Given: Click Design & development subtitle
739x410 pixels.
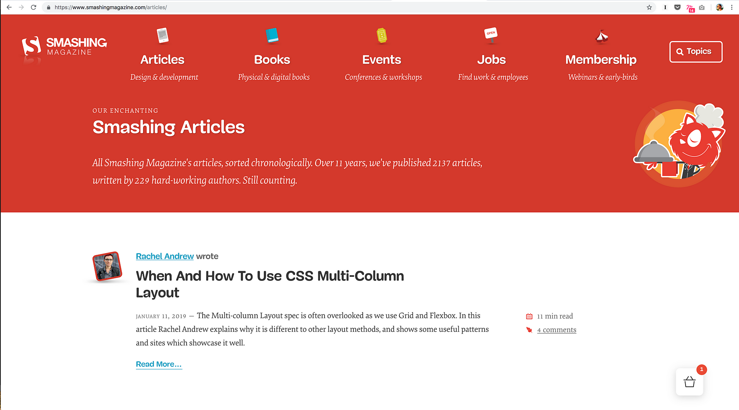Looking at the screenshot, I should coord(164,77).
